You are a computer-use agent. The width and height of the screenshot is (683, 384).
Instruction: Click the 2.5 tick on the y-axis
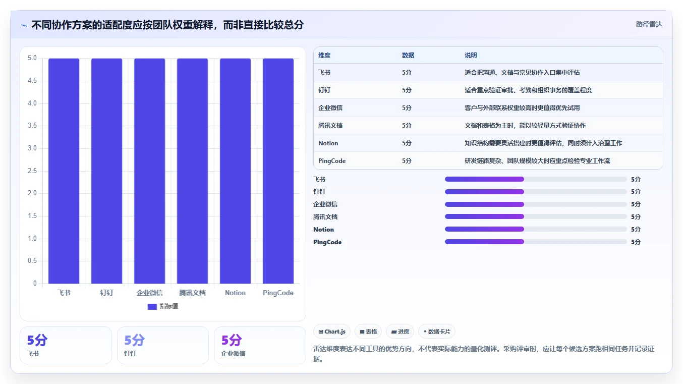coord(32,171)
